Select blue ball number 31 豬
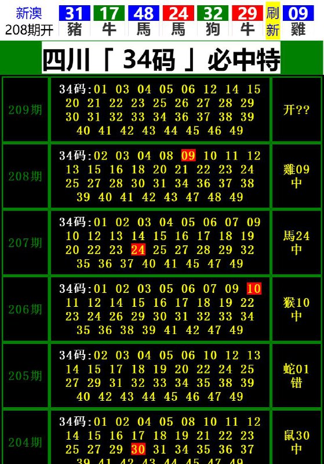The height and width of the screenshot is (464, 324). 75,21
